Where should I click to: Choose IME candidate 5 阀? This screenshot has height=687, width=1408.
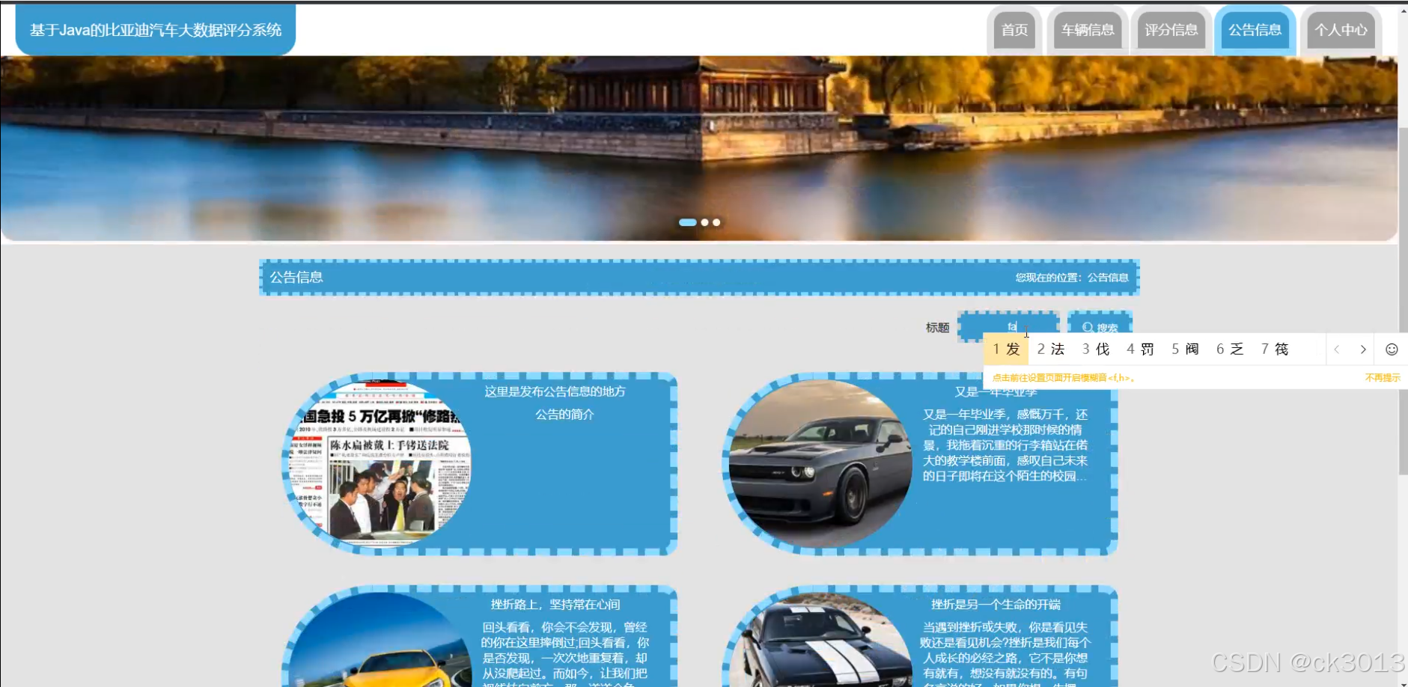[1185, 349]
